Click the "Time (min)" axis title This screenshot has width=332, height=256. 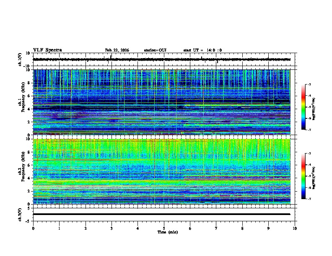pos(168,232)
